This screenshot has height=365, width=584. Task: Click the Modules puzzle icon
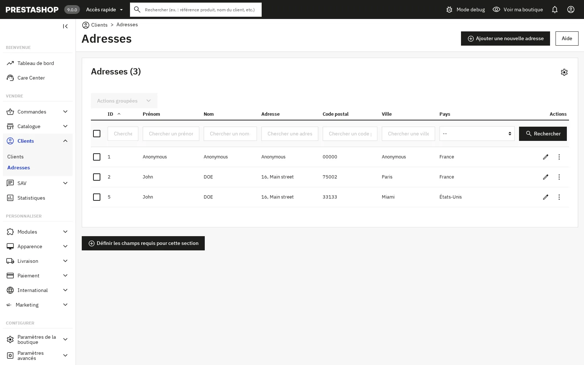pyautogui.click(x=10, y=232)
